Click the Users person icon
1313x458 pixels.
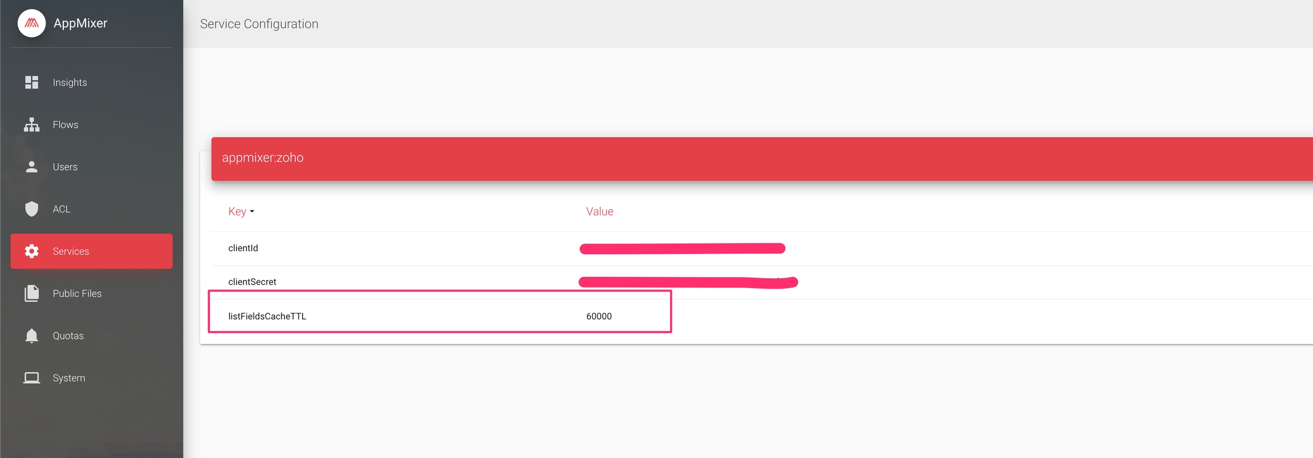pyautogui.click(x=31, y=167)
